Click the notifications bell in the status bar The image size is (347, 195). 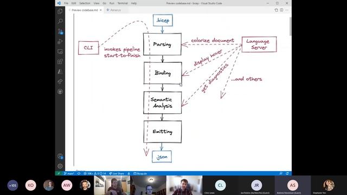coord(287,173)
